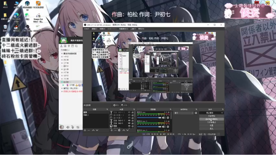This screenshot has height=155, width=276.
Task: Toggle visibility eye of 文本 (GDI+) 2 source
Action: [x=129, y=112]
